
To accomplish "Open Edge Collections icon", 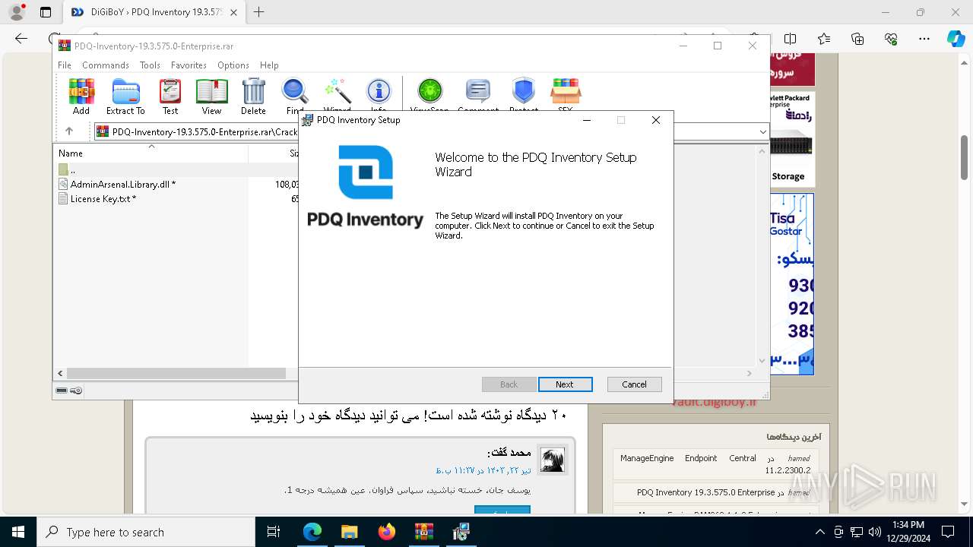I will coord(857,39).
